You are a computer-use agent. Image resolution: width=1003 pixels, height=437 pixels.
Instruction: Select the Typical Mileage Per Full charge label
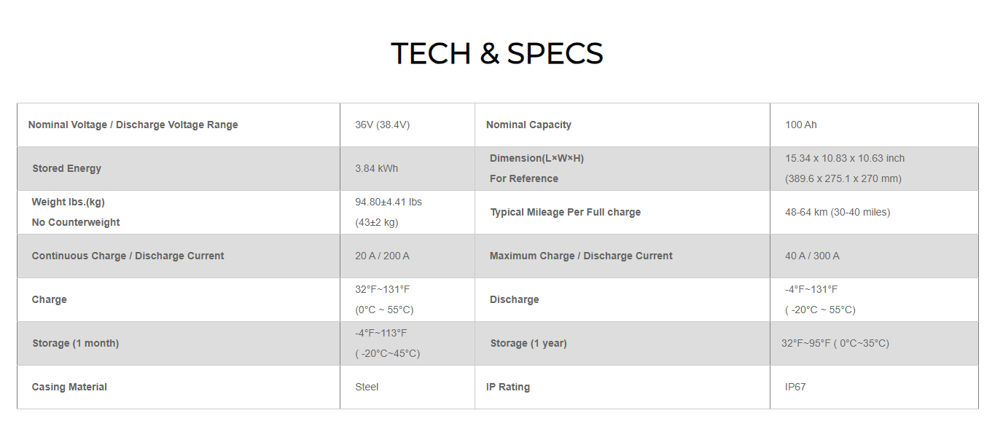point(565,212)
